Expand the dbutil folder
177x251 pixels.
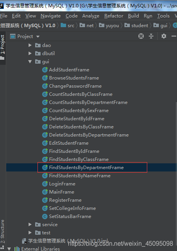click(x=30, y=53)
